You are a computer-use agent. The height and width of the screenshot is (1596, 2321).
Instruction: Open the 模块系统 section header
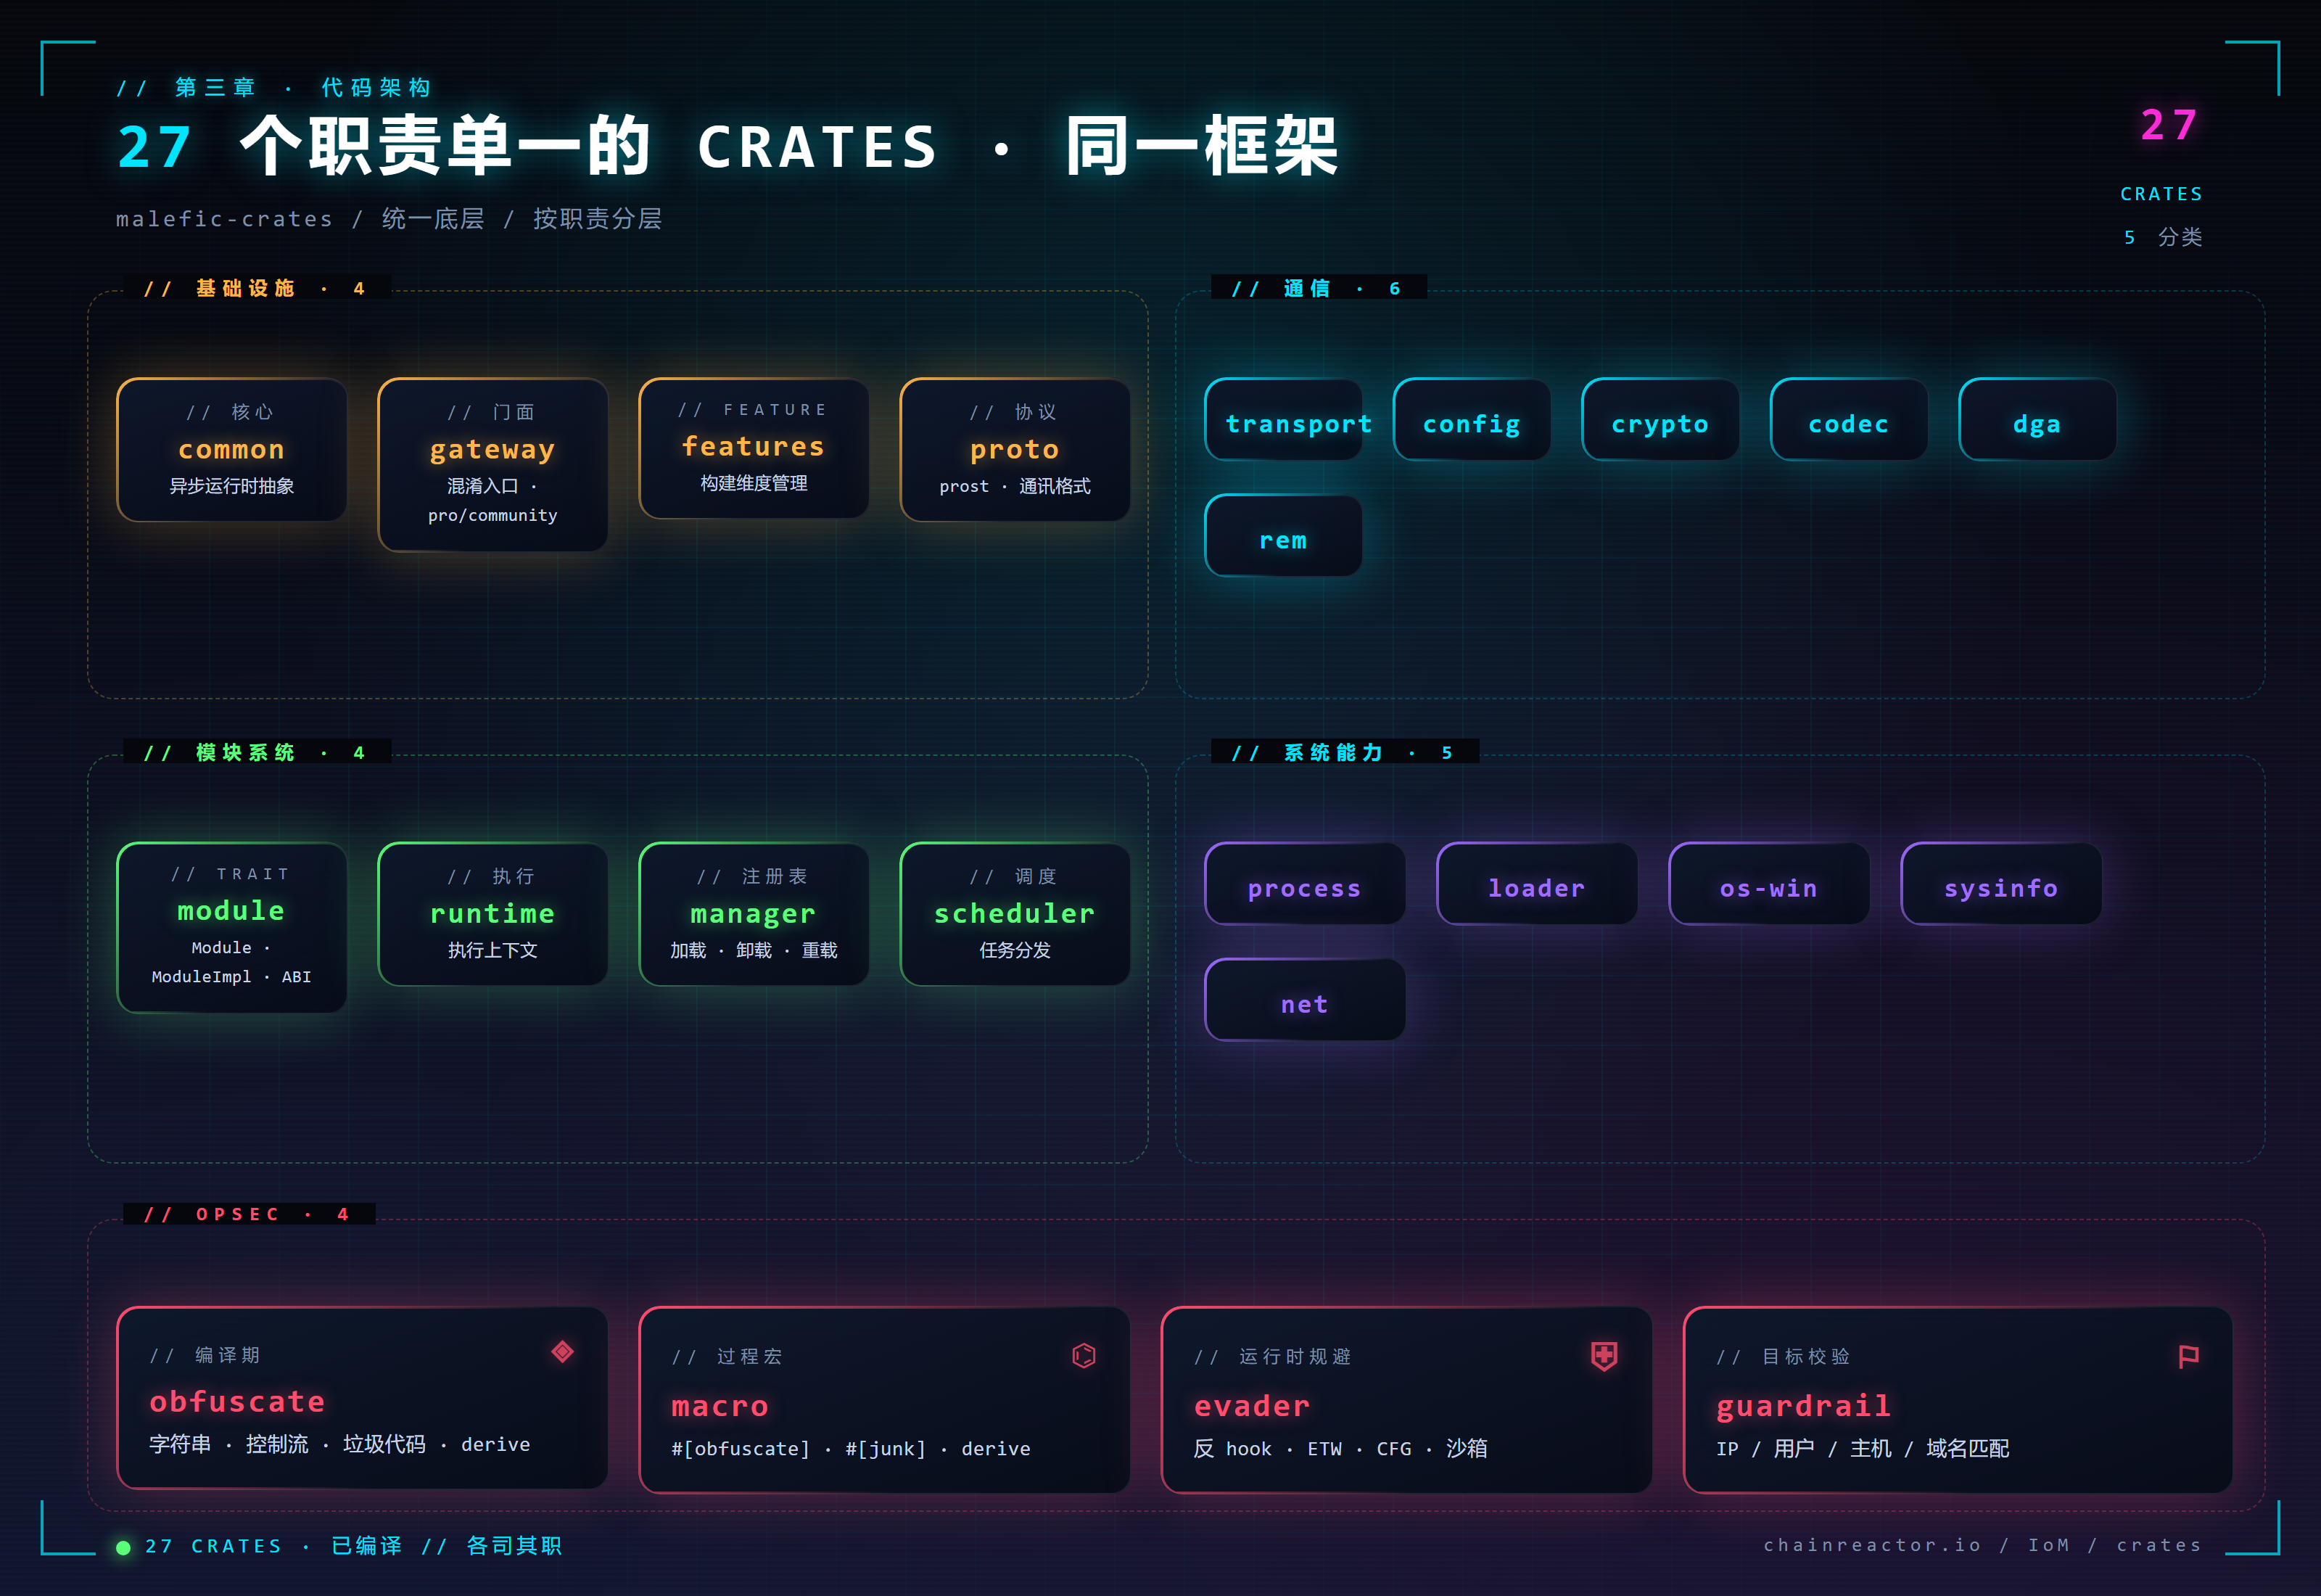tap(254, 752)
